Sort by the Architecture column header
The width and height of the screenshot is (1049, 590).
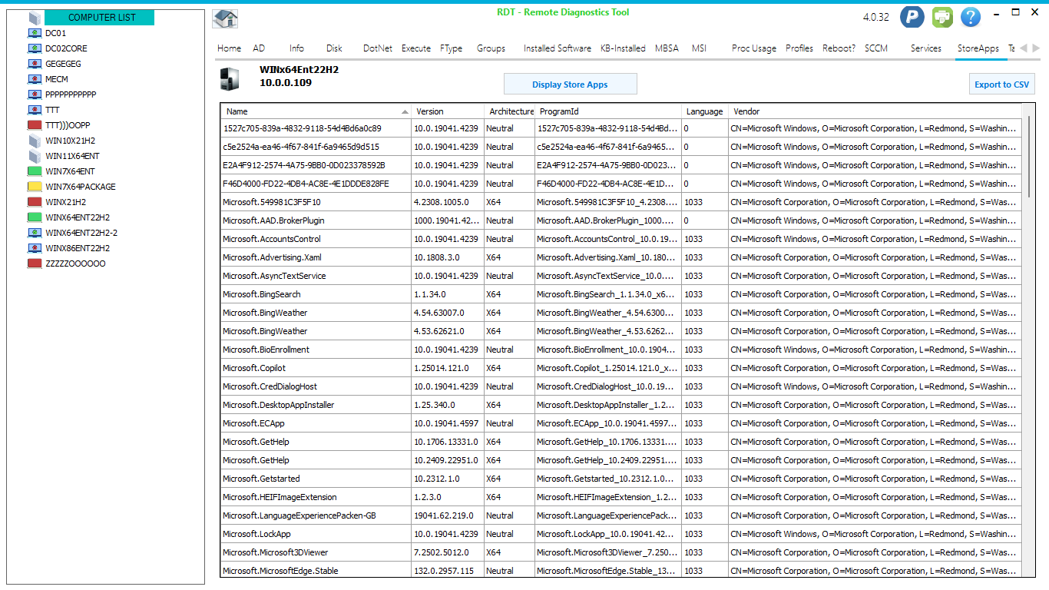tap(510, 111)
